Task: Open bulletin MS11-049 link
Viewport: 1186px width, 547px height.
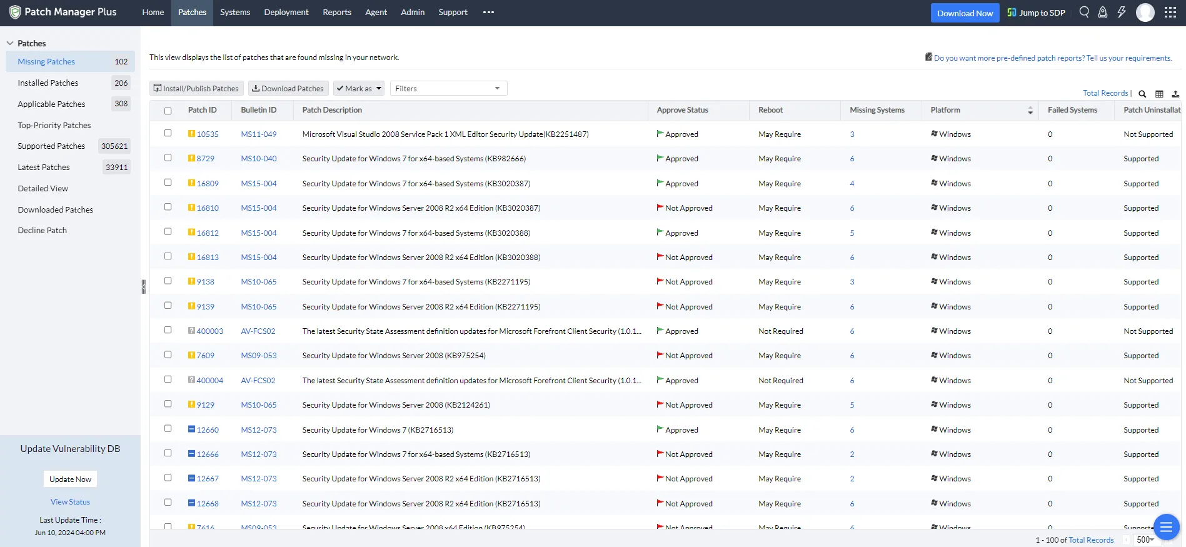Action: (x=259, y=134)
